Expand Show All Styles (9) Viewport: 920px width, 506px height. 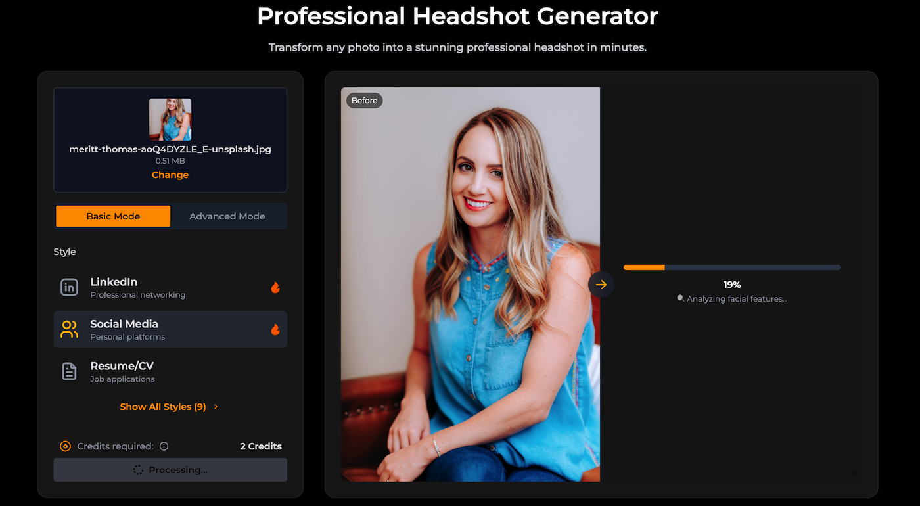pos(163,407)
